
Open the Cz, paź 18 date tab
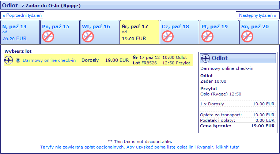click(179, 32)
